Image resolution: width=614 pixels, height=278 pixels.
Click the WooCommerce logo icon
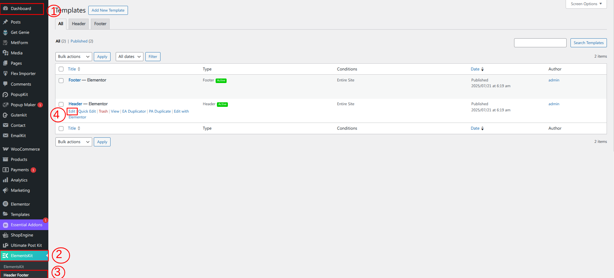pos(5,149)
